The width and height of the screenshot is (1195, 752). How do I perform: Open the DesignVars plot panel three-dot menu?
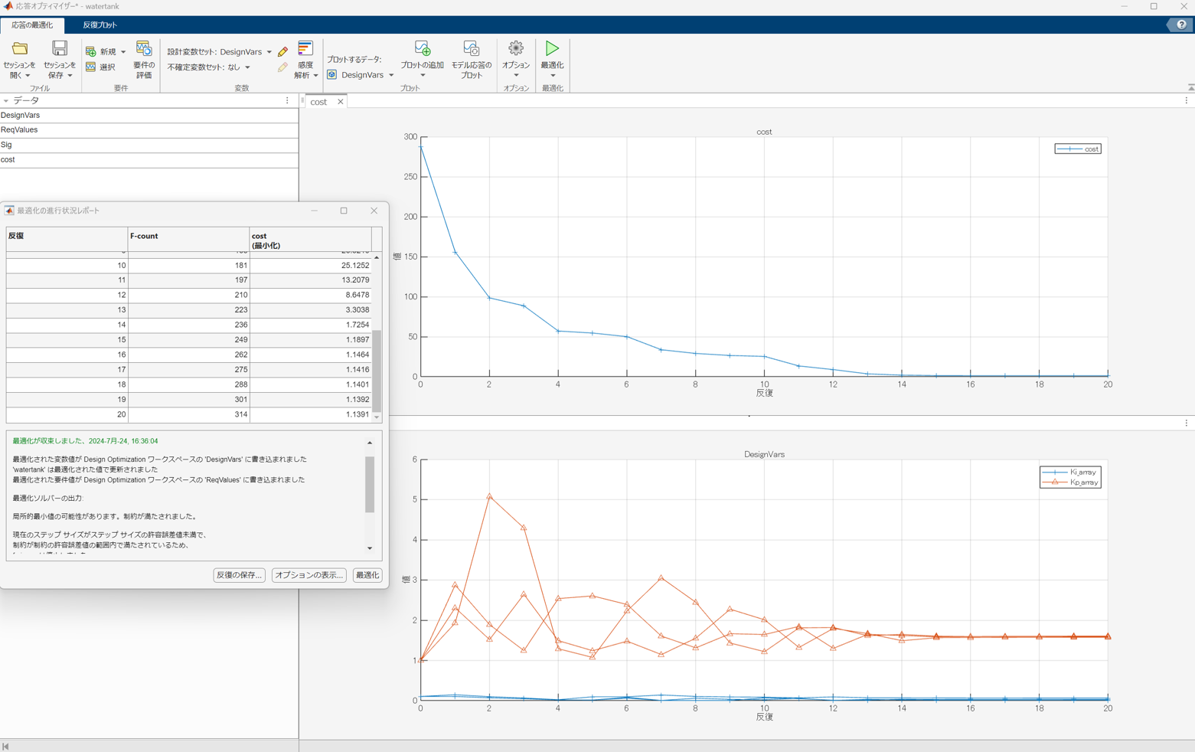pos(1187,423)
